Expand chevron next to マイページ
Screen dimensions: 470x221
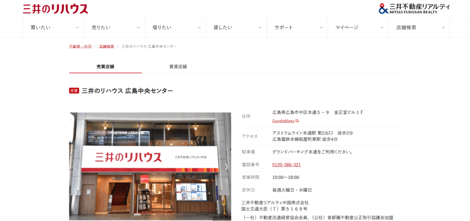click(382, 27)
